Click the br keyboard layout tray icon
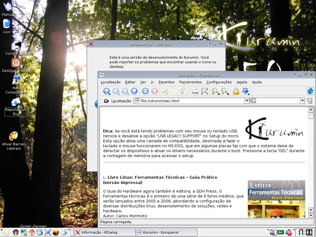Image resolution: width=316 pixels, height=237 pixels. click(280, 232)
